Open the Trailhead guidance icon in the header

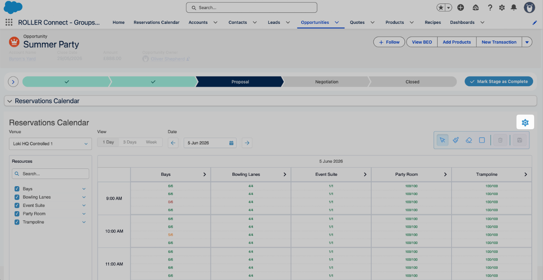(476, 7)
